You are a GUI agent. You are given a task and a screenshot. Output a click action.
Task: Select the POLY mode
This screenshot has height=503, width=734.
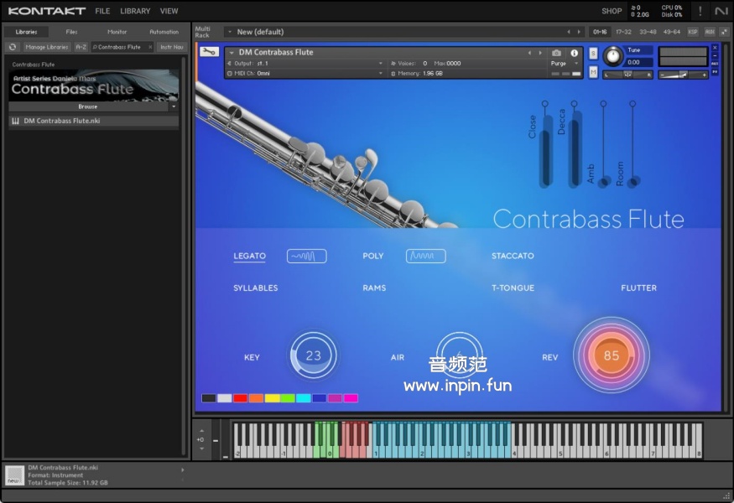[x=373, y=256]
